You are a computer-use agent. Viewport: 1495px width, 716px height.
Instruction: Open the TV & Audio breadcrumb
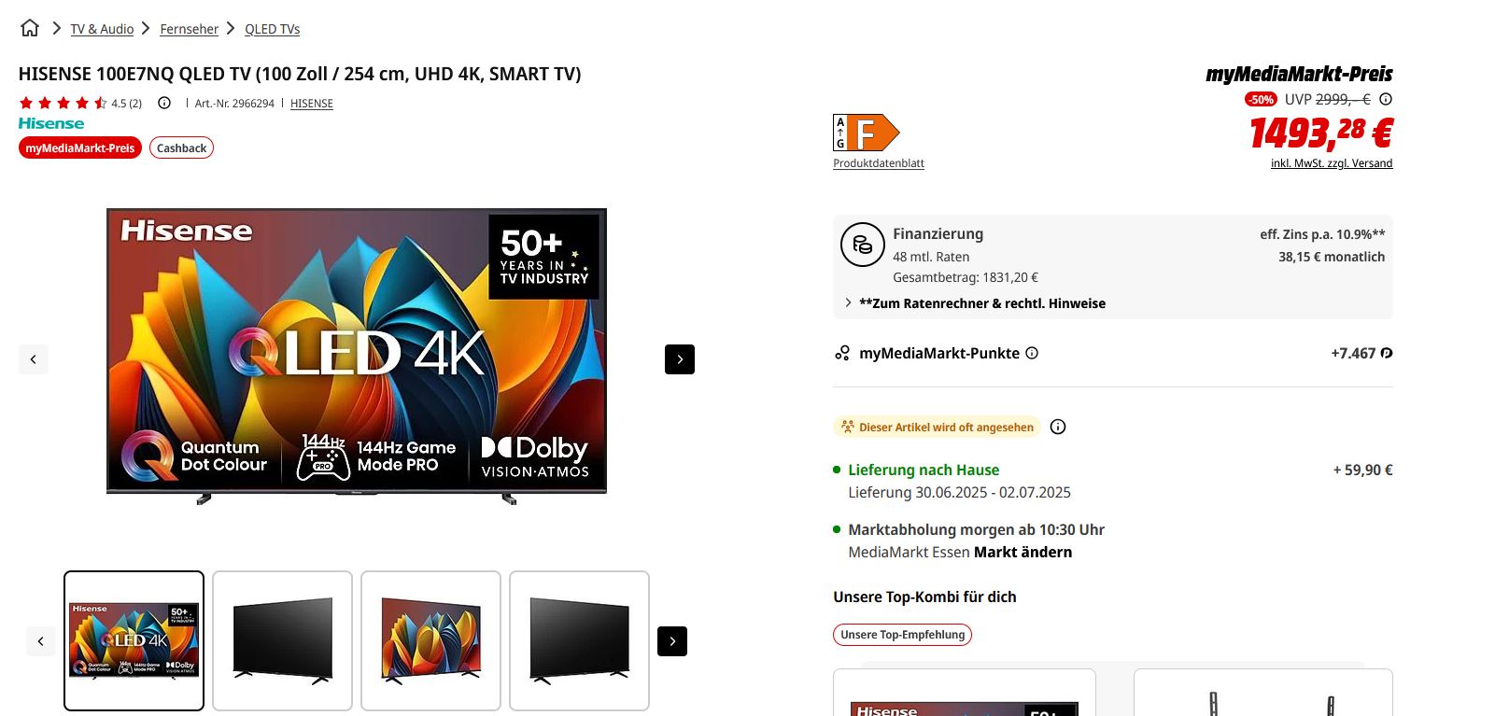coord(102,29)
